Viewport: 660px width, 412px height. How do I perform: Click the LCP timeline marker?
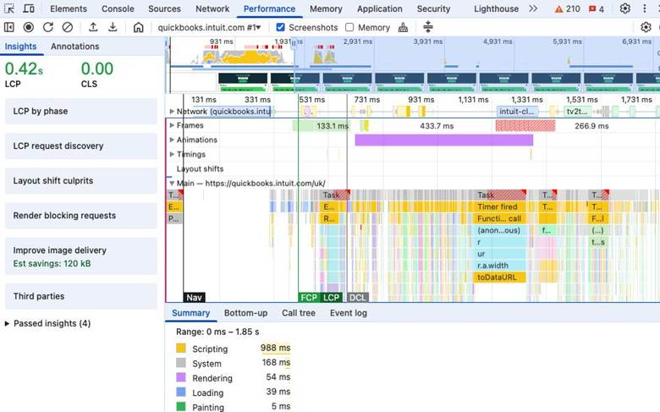coord(331,298)
